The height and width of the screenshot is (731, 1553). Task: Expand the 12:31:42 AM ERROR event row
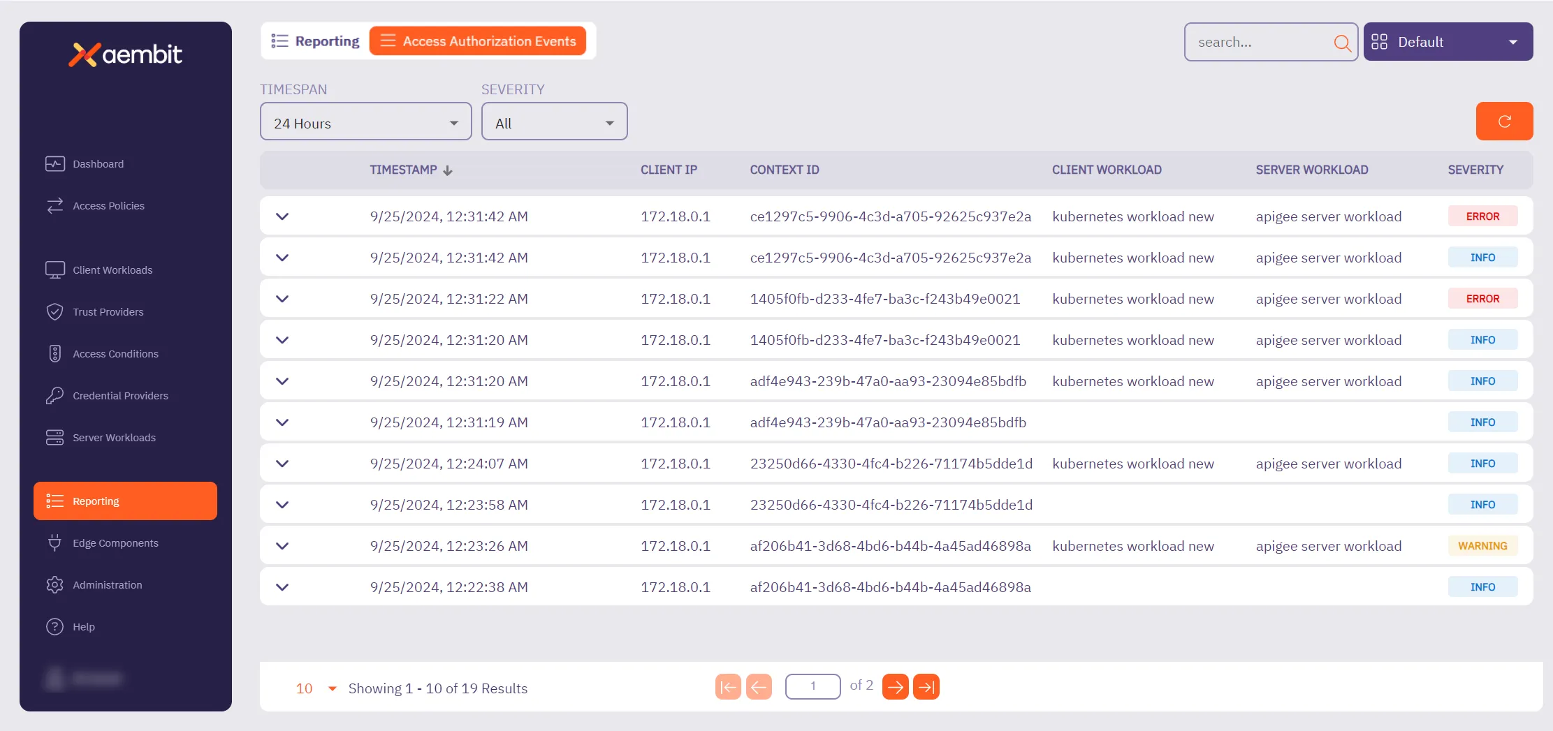tap(282, 216)
